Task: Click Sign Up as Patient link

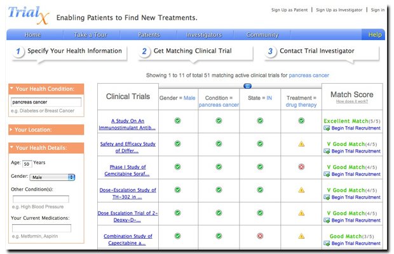Action: [289, 10]
